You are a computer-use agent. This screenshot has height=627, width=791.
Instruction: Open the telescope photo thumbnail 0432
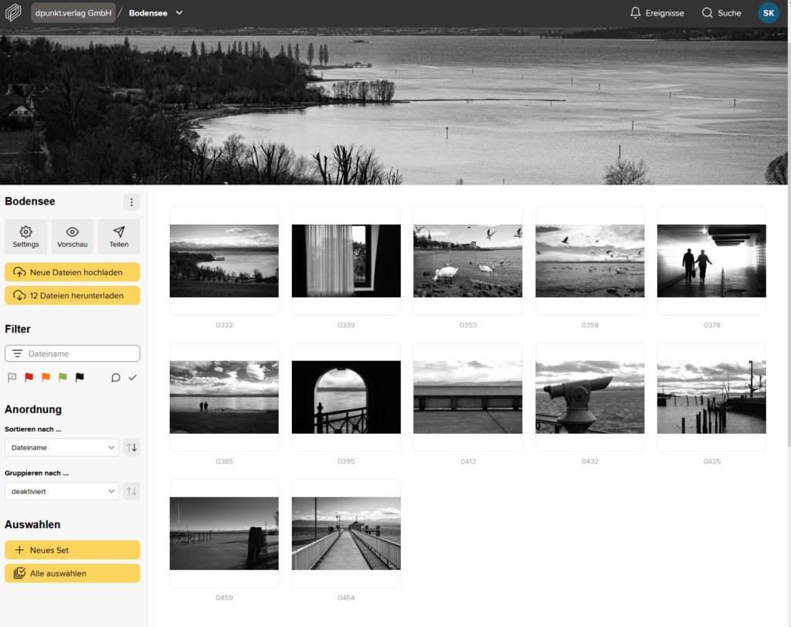(589, 397)
